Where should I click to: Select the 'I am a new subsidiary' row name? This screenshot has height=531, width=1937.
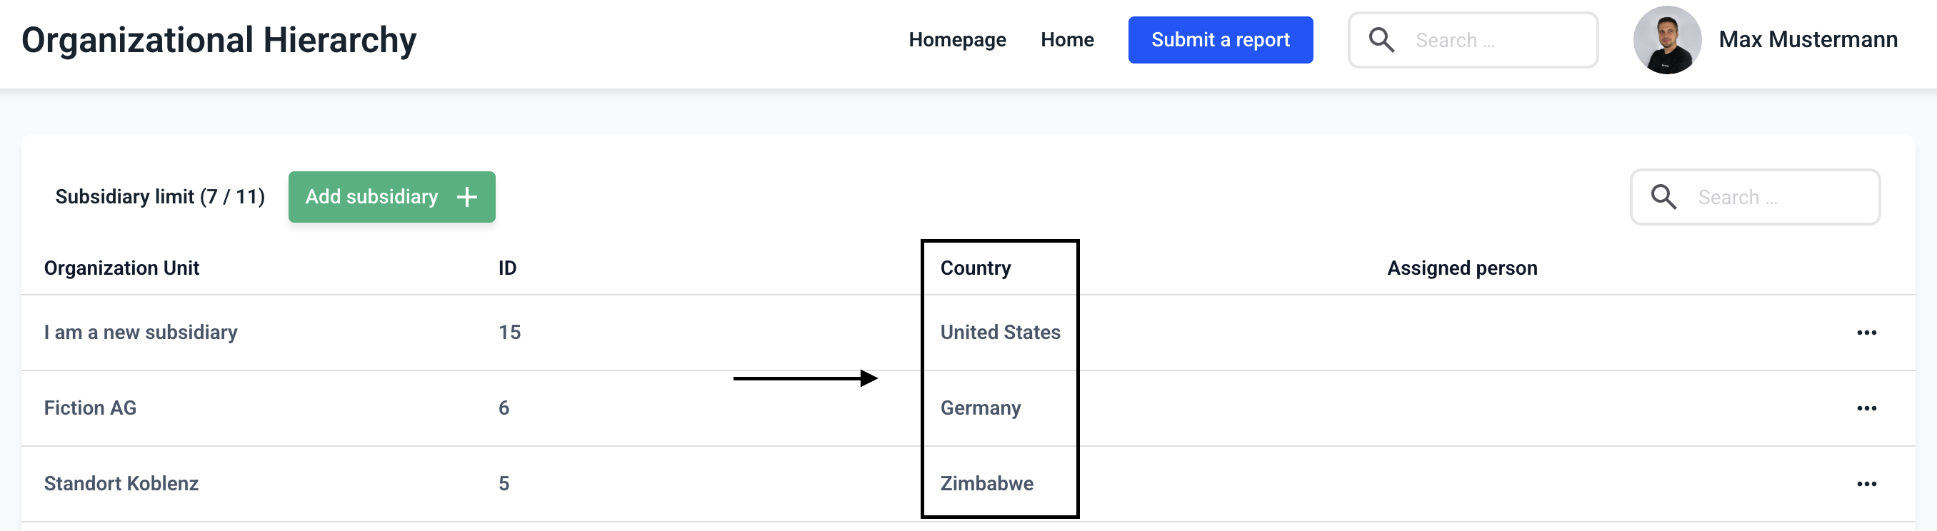(141, 333)
